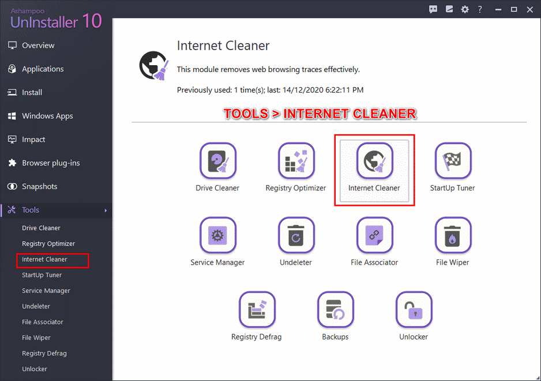Select File Wiper in Tools submenu
541x381 pixels.
pyautogui.click(x=36, y=338)
